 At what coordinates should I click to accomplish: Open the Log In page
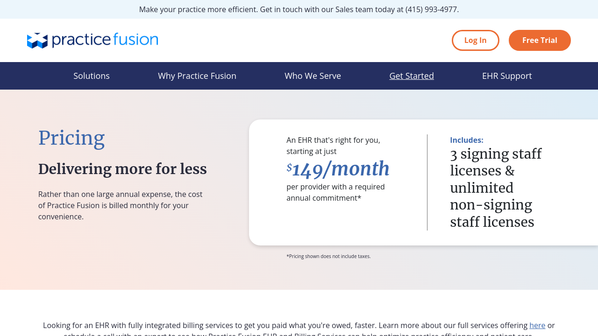click(x=475, y=40)
